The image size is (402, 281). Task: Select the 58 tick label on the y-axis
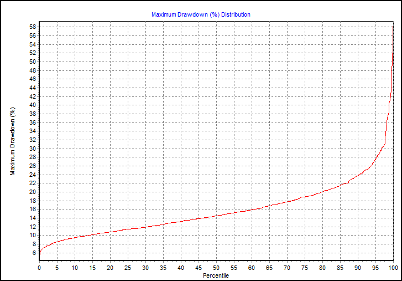[x=33, y=27]
